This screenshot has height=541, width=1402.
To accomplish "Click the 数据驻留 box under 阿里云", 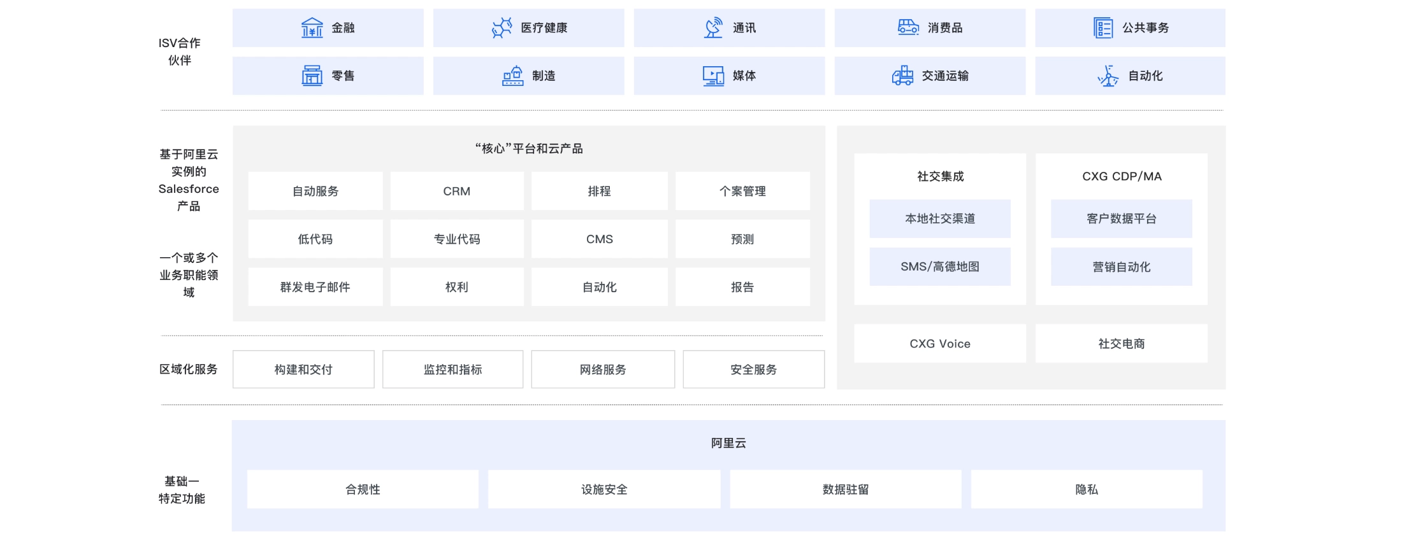I will 846,489.
